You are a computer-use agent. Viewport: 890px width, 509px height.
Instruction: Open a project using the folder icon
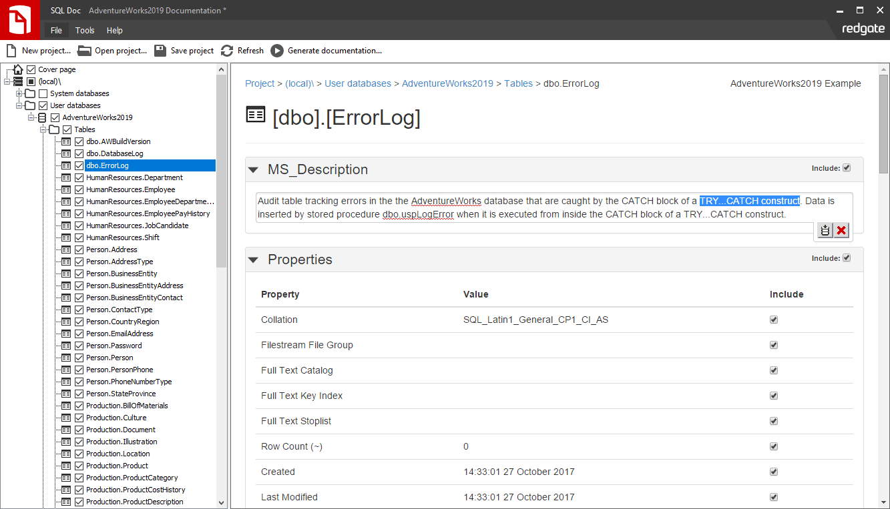coord(84,50)
